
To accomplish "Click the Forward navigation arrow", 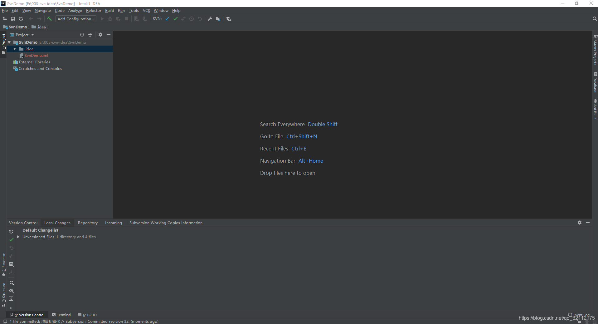I will coord(39,19).
